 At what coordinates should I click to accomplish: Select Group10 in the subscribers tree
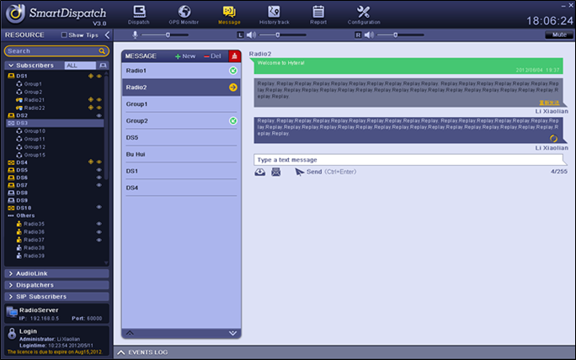pyautogui.click(x=35, y=131)
